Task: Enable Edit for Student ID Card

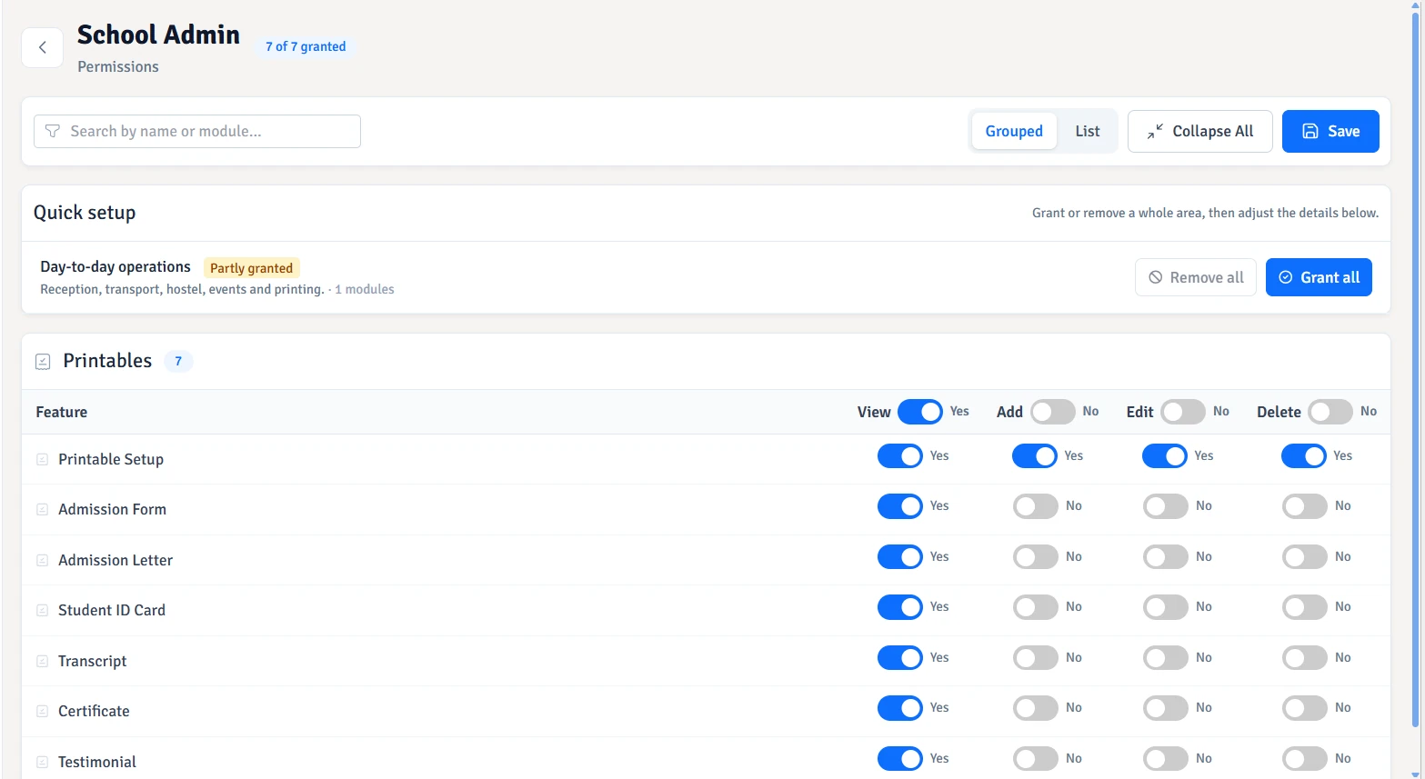Action: (x=1166, y=607)
